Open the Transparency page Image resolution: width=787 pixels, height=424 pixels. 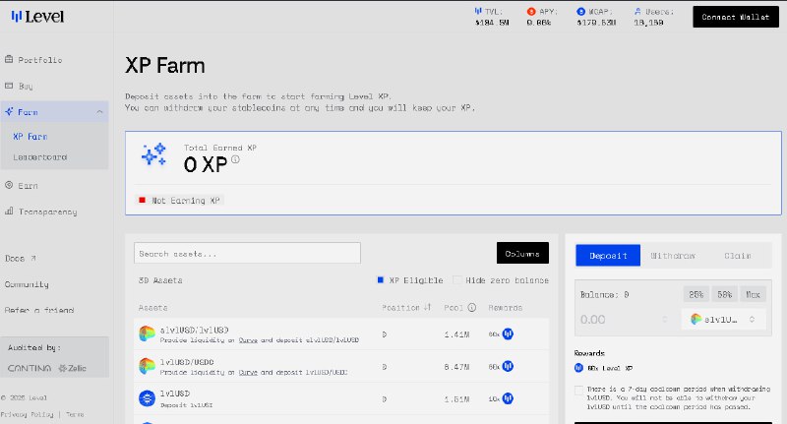[46, 212]
